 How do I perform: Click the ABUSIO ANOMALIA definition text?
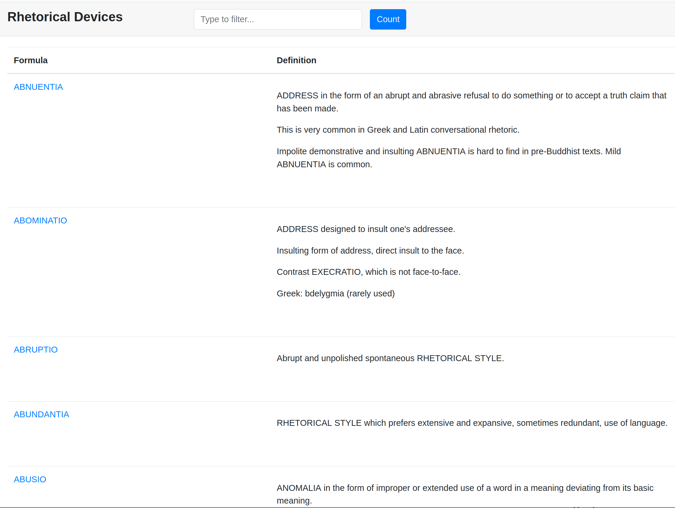pyautogui.click(x=465, y=494)
